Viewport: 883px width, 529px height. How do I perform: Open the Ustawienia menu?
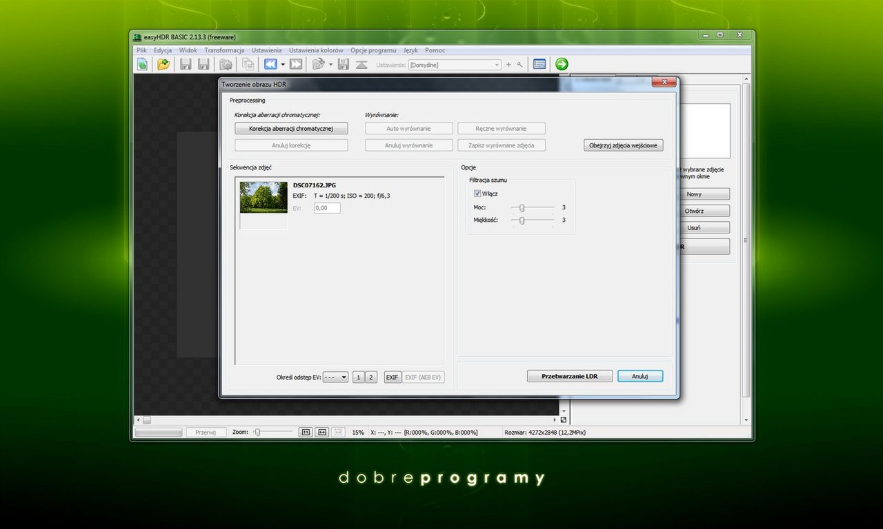[x=266, y=50]
